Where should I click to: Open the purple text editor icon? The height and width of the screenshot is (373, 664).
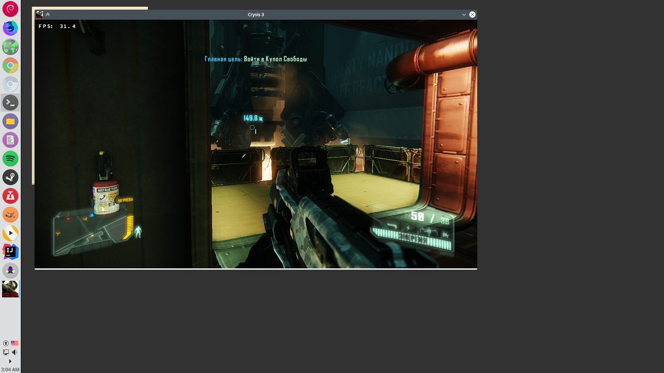click(10, 140)
